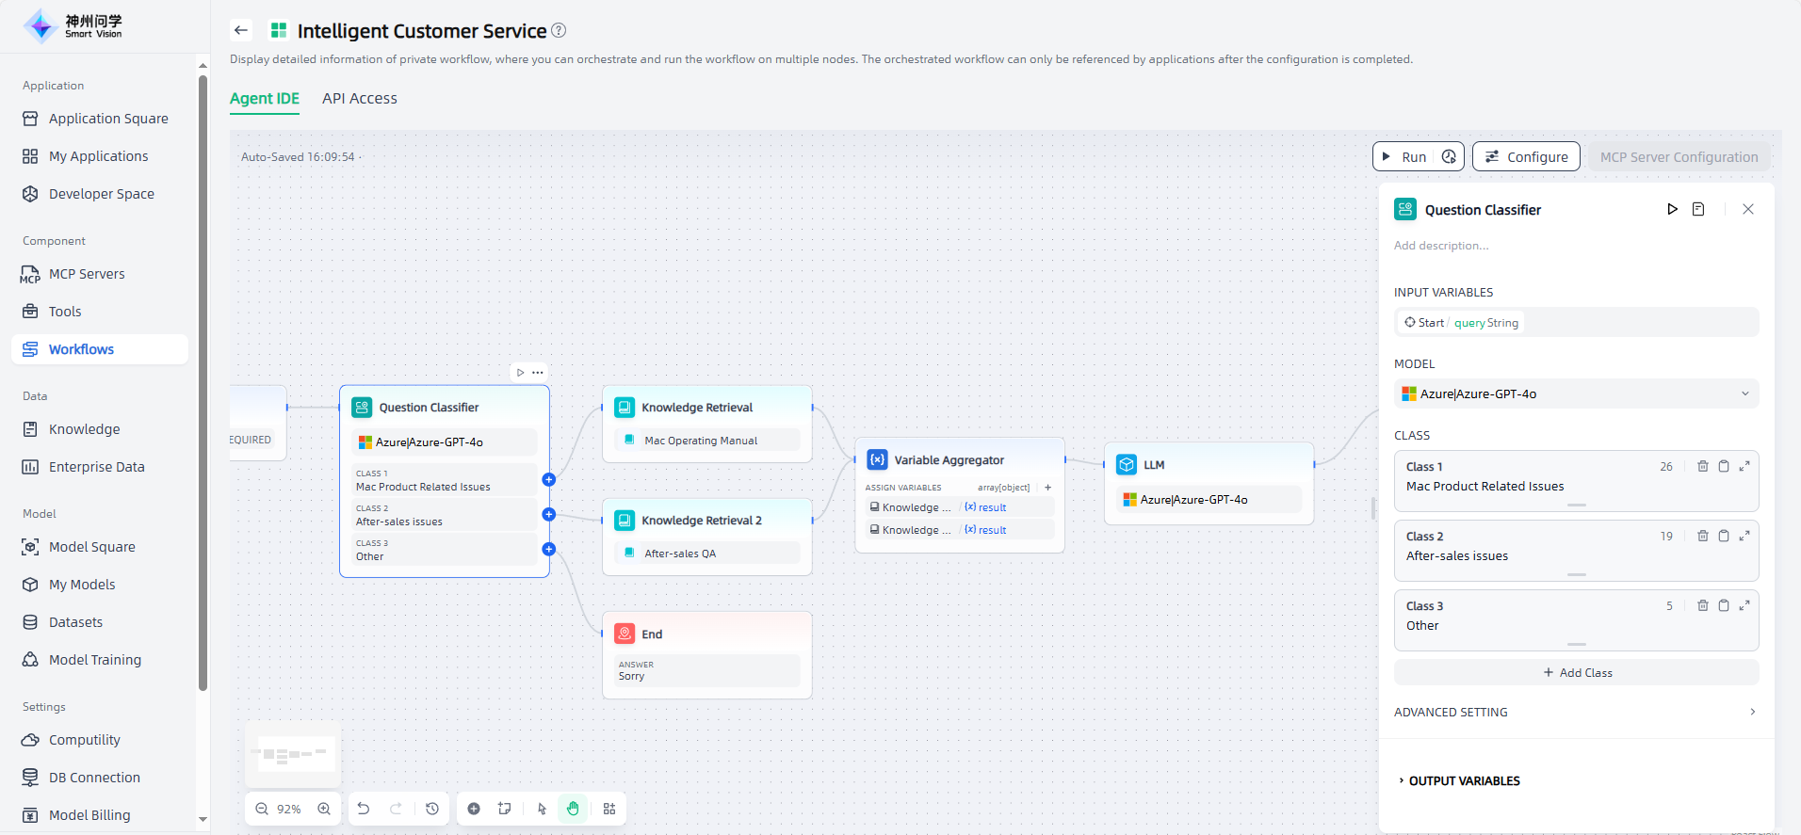Run the Question Classifier node from panel
The height and width of the screenshot is (835, 1801).
[1672, 209]
